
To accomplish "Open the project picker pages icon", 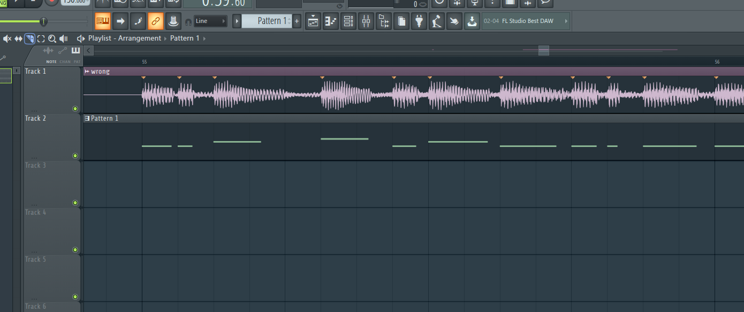I will (401, 21).
